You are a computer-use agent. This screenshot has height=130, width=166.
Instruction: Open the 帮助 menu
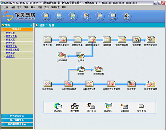(64, 7)
